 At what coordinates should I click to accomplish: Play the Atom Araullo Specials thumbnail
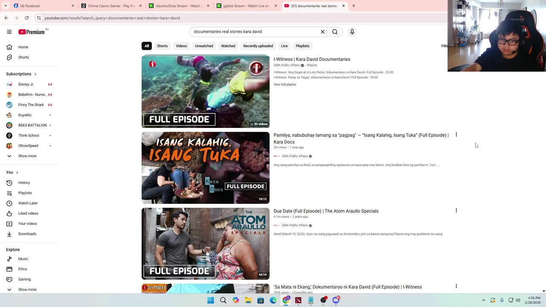[206, 243]
